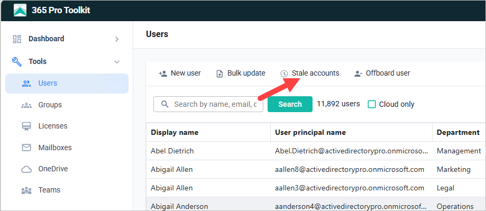Click Abel.Dietrich principal name cell
The image size is (486, 211).
coord(352,151)
